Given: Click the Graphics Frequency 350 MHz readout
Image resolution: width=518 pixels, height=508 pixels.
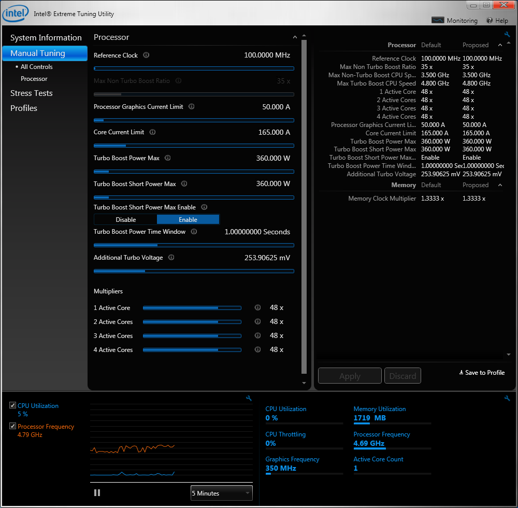Looking at the screenshot, I should tap(281, 468).
